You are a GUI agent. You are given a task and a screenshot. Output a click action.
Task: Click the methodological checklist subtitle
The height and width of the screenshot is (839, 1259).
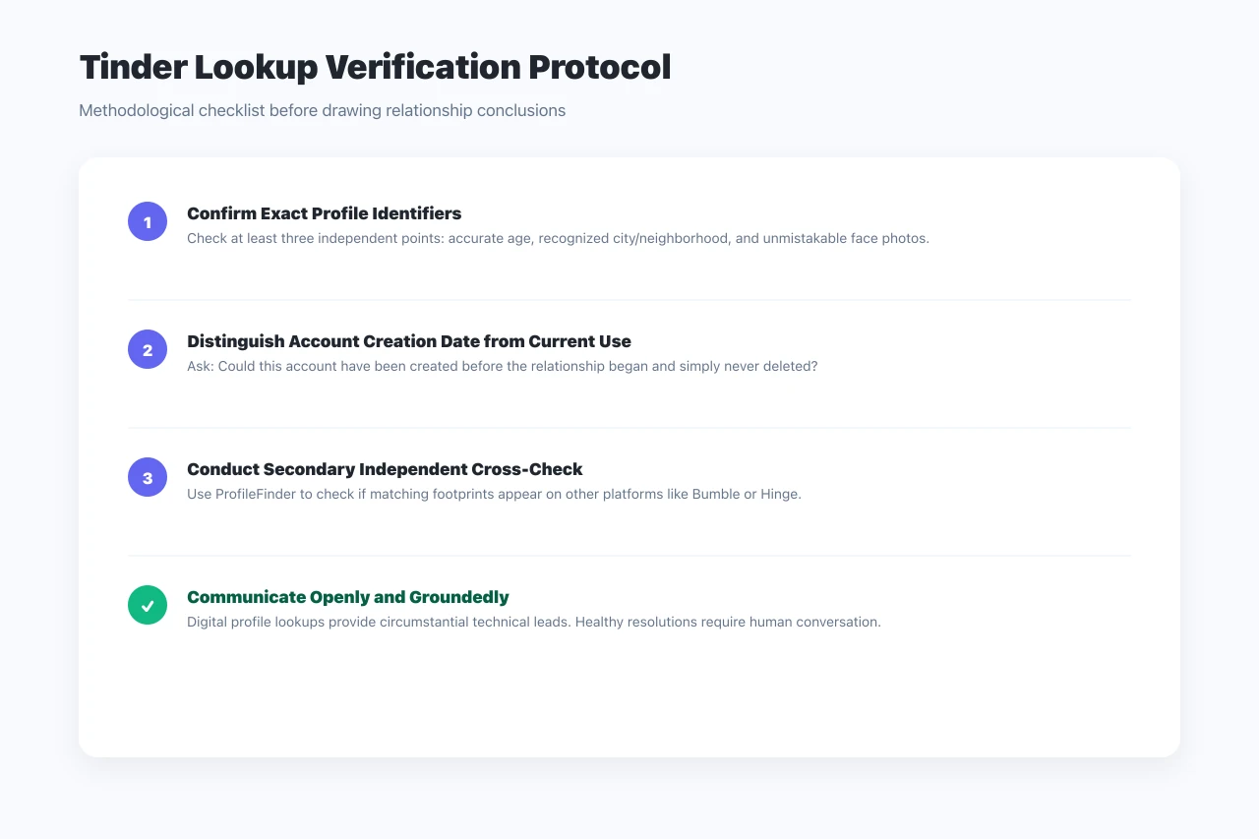(322, 110)
